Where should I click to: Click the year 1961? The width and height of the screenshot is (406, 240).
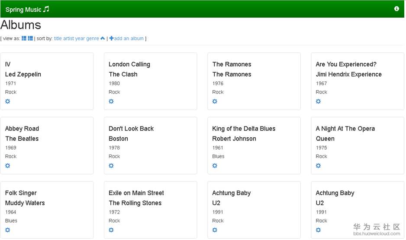point(217,148)
